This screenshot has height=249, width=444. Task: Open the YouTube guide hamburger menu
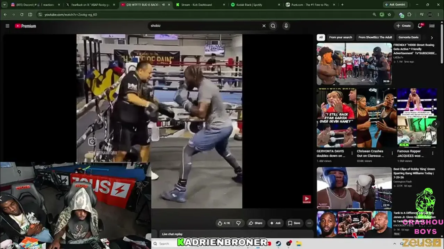7,26
